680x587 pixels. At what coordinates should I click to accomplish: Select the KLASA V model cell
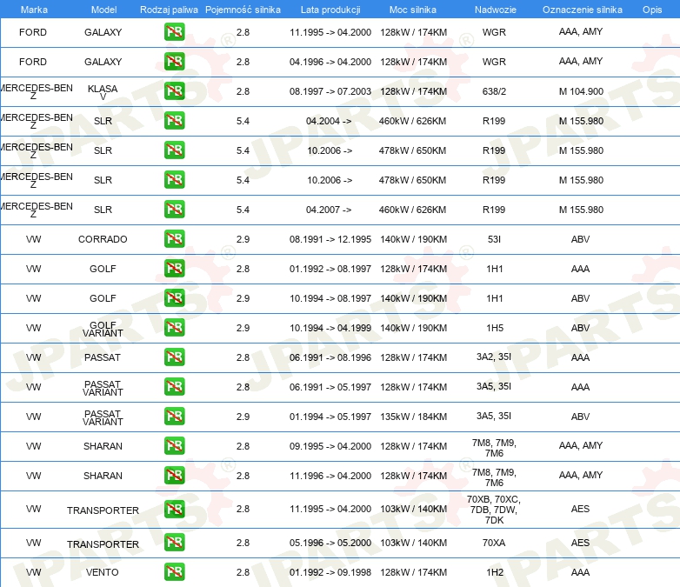click(103, 92)
